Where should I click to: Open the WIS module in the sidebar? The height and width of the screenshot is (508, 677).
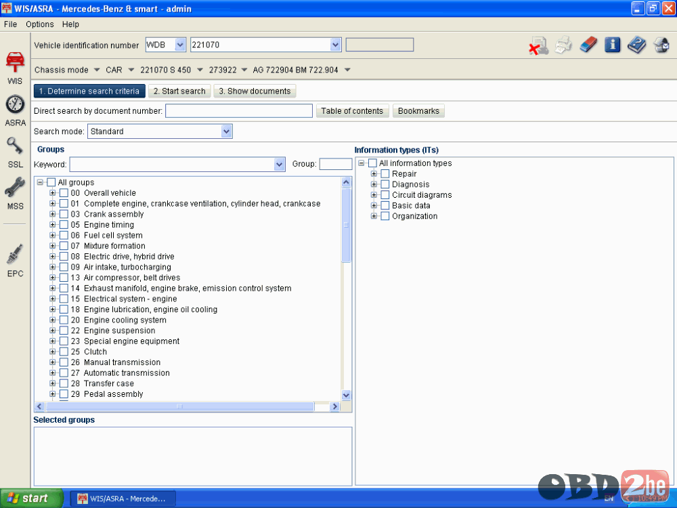pyautogui.click(x=15, y=67)
